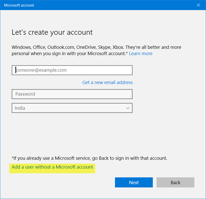206x199 pixels.
Task: Click the highlighted yellow link at bottom
Action: 53,167
